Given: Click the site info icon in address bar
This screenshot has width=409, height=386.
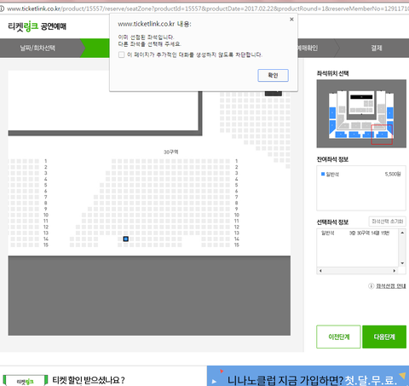Looking at the screenshot, I should [x=2, y=9].
